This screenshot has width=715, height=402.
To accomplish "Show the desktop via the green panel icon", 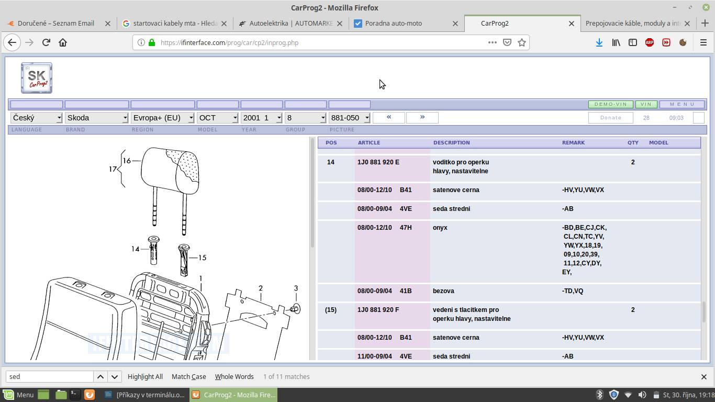I will coord(43,395).
